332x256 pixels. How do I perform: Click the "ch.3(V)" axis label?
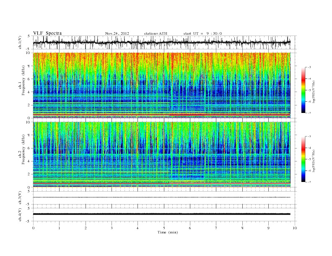tap(20, 198)
